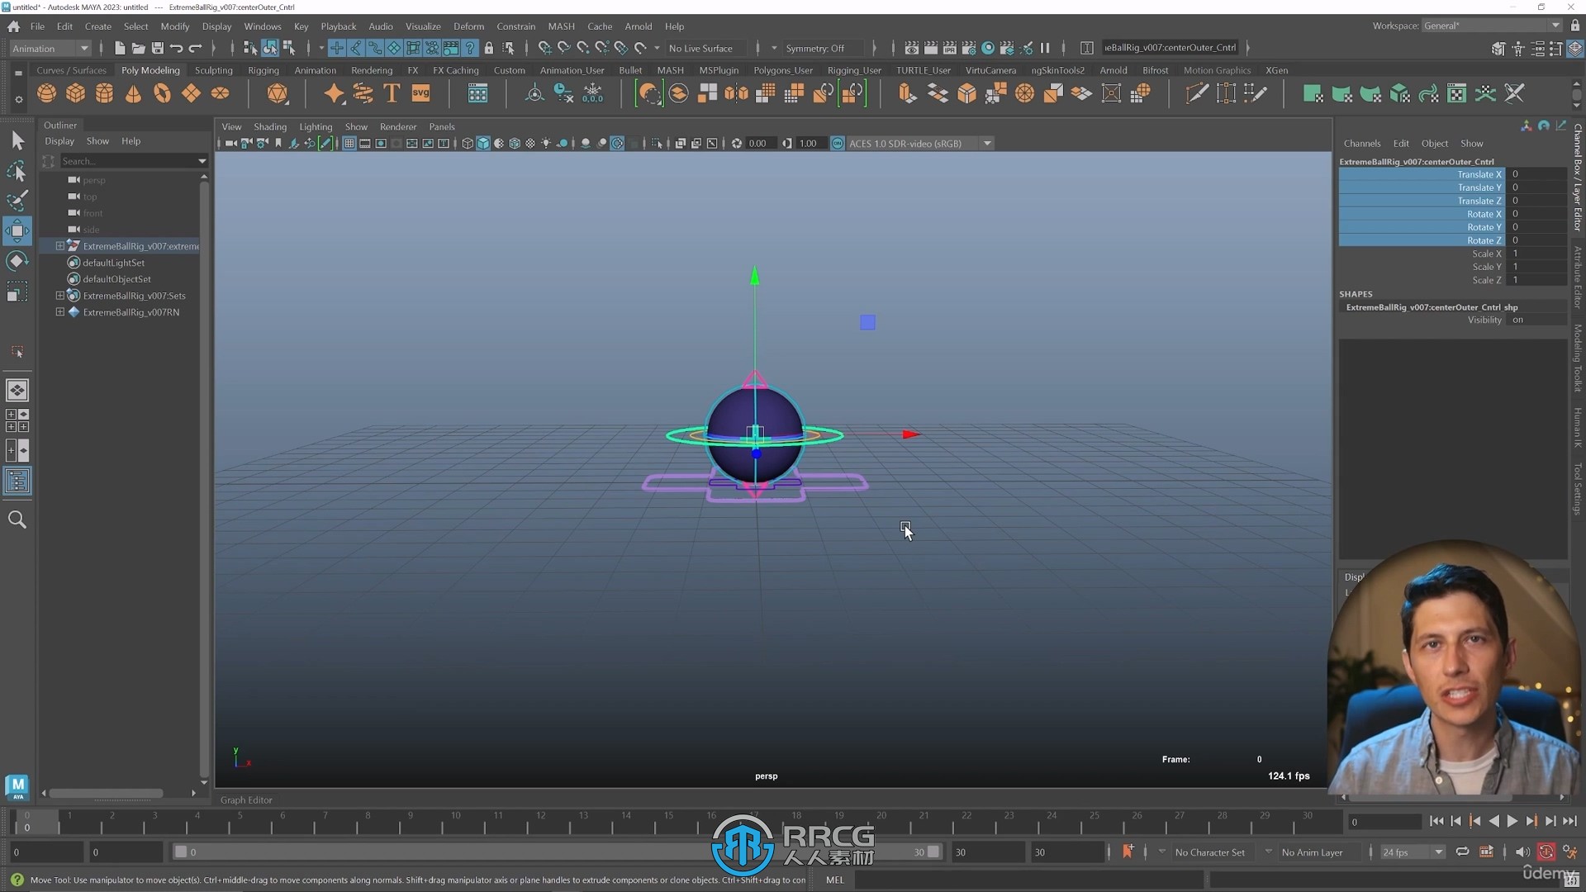Toggle the audio speaker icon
Screen dimensions: 1586x892
1522,852
